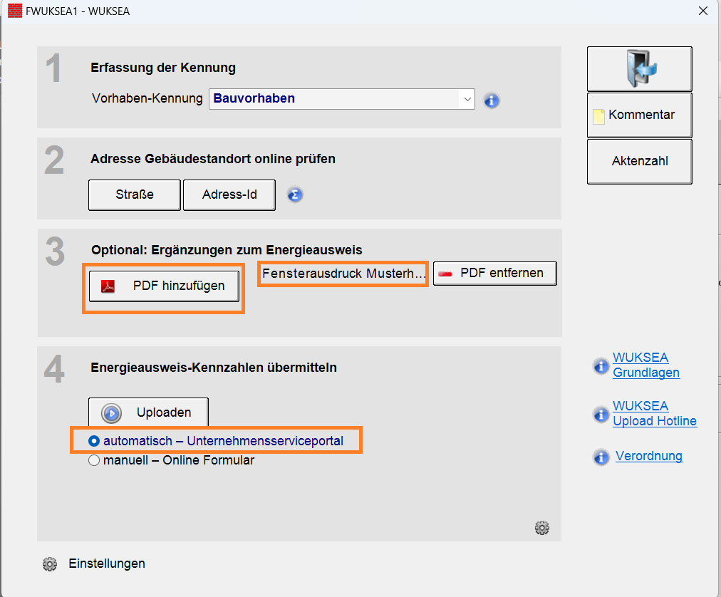Click info icon next to Upload Hotline
The image size is (721, 597).
pos(601,414)
